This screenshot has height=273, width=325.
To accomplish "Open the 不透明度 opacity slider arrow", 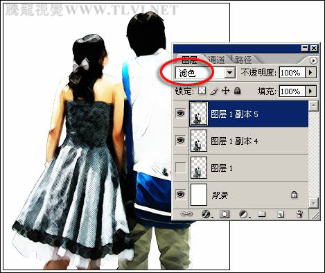I will click(x=311, y=73).
